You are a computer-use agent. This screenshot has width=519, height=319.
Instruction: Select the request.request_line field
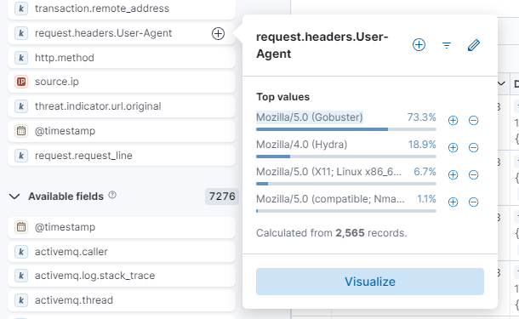pyautogui.click(x=122, y=156)
